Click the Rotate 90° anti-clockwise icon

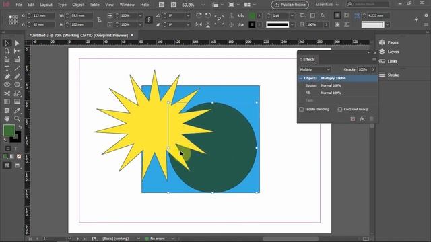click(x=208, y=15)
